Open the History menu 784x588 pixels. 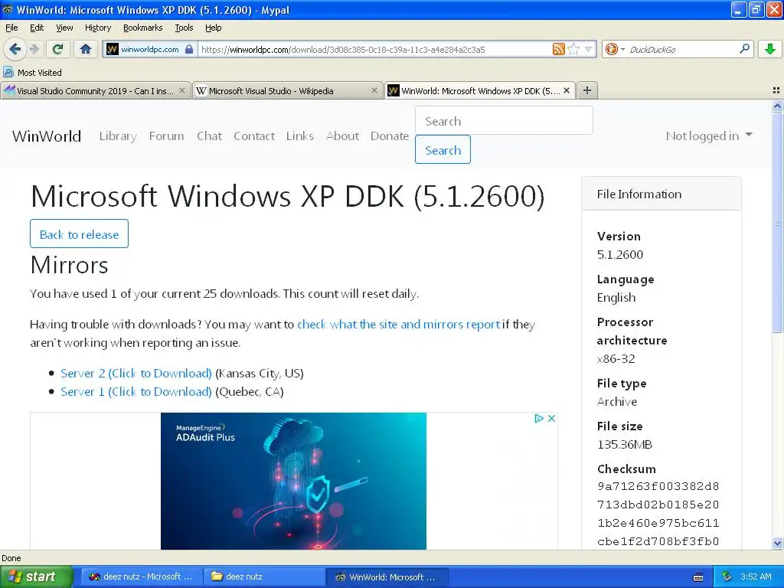tap(97, 28)
